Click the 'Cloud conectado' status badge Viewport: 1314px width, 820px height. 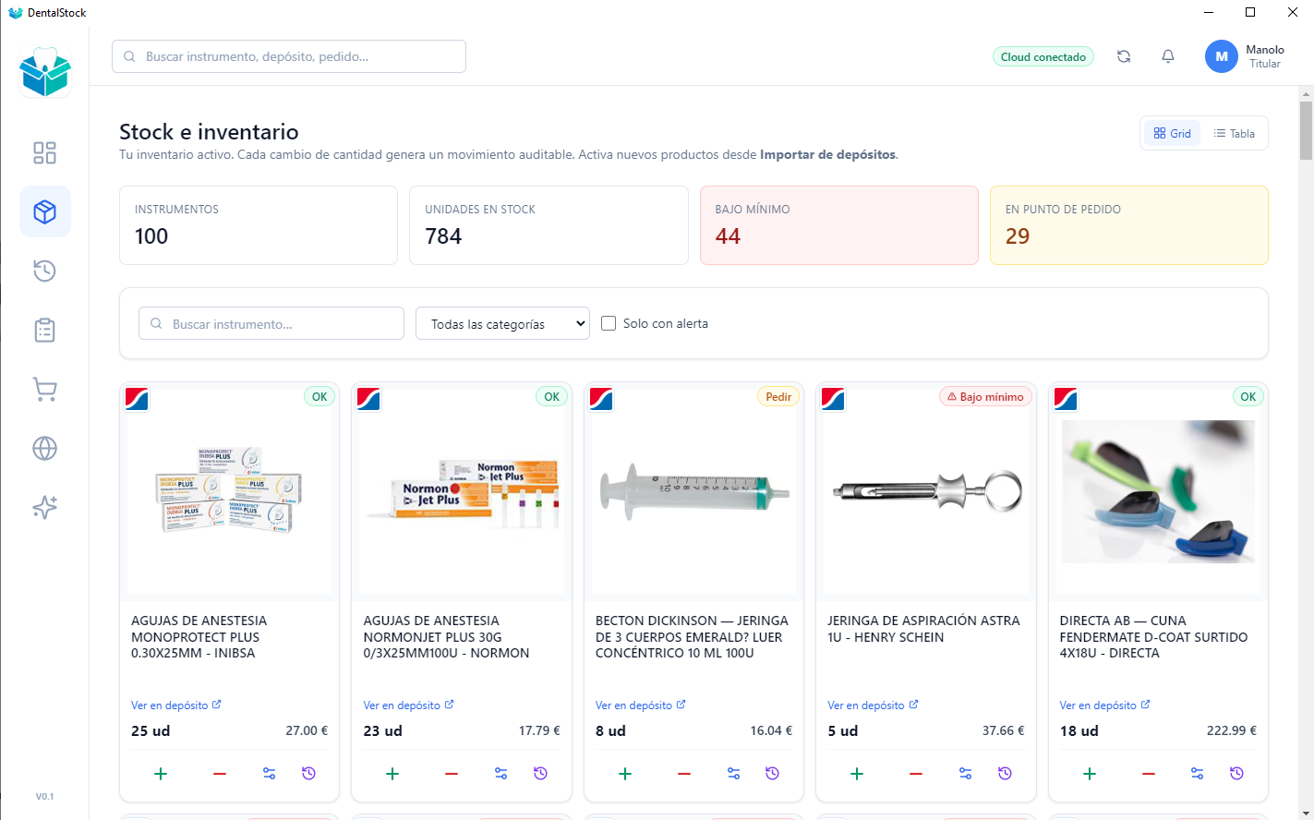(x=1043, y=56)
